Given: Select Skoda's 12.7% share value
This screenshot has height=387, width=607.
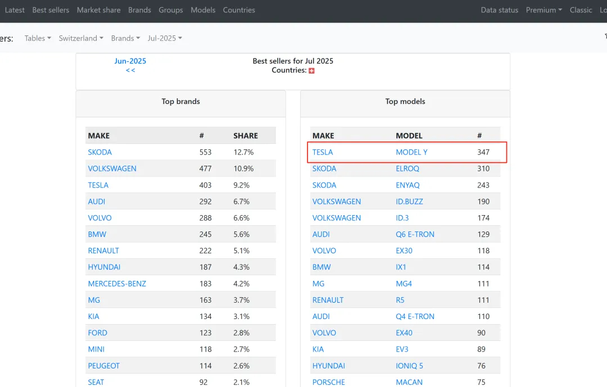Looking at the screenshot, I should [243, 152].
